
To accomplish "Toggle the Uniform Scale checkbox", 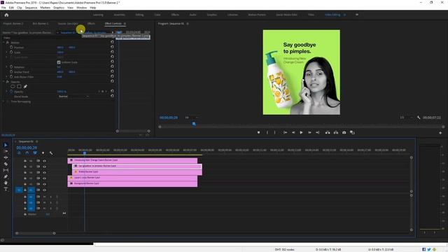I will point(59,62).
